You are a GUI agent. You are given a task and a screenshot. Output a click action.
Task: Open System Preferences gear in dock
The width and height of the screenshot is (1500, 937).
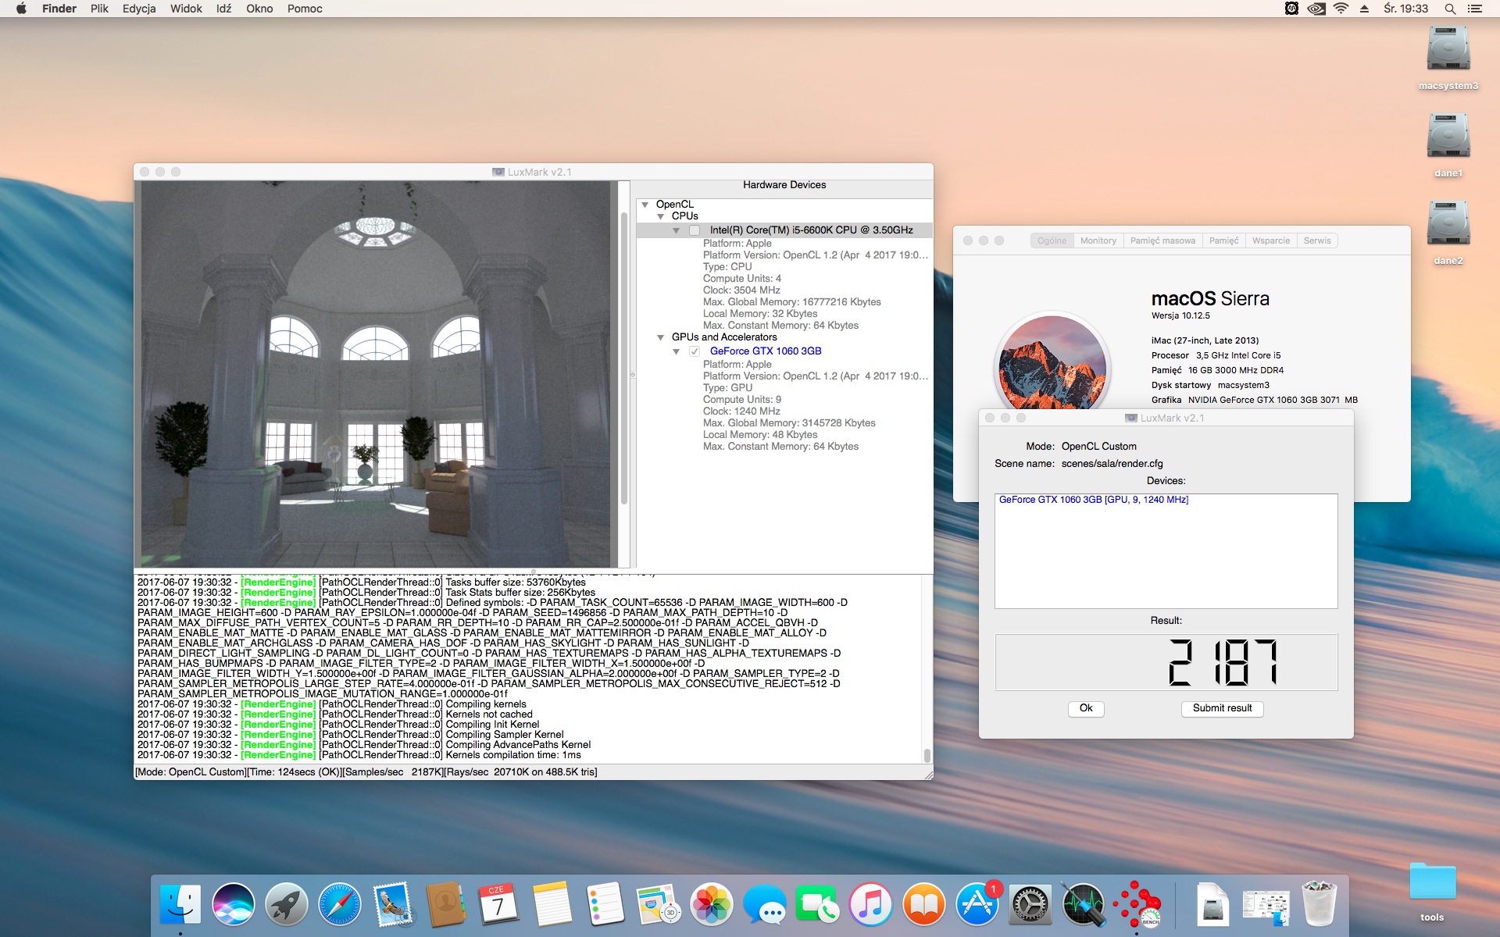click(x=1030, y=904)
